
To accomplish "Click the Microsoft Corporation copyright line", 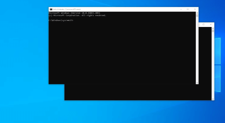I will coord(77,15).
